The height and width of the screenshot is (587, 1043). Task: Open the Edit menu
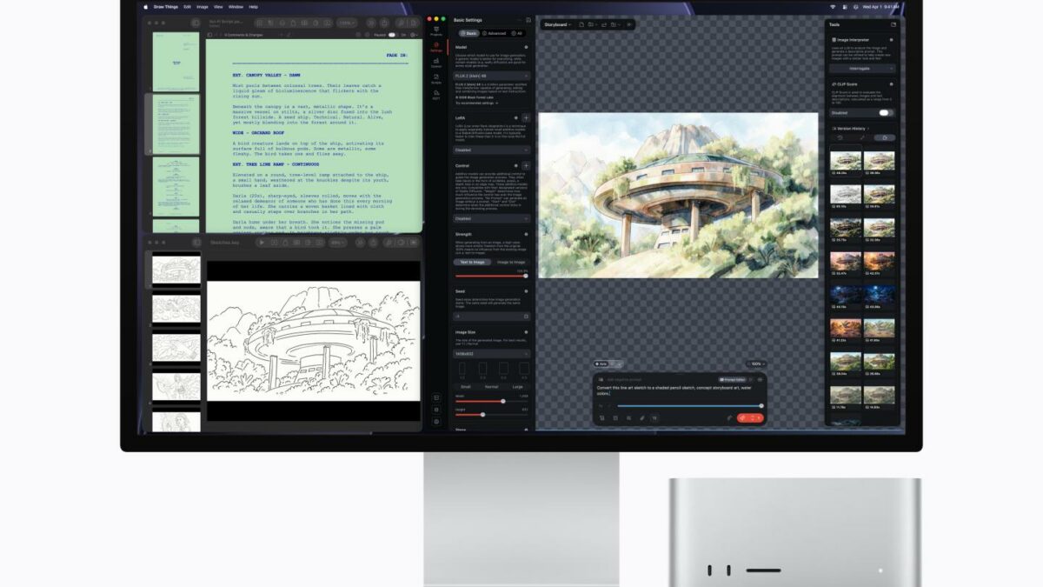coord(186,6)
